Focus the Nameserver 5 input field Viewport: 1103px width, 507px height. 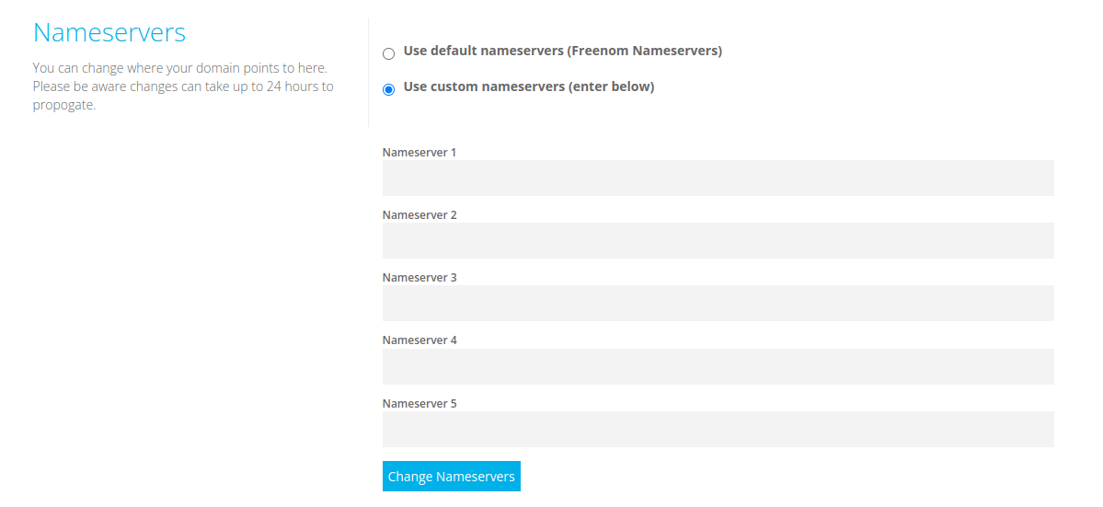tap(718, 429)
